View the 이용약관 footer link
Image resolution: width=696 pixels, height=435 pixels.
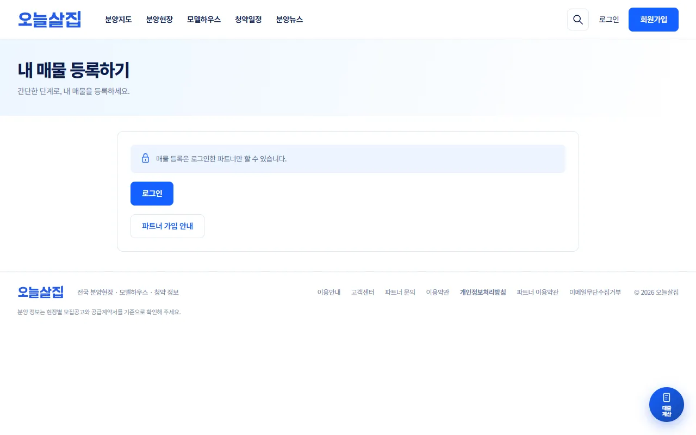(438, 293)
